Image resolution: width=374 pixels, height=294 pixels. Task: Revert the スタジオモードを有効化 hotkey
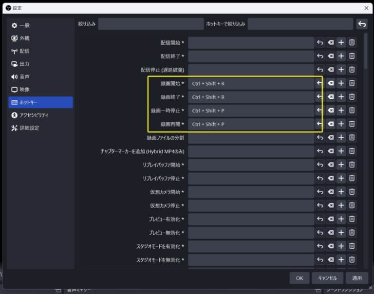coord(320,246)
